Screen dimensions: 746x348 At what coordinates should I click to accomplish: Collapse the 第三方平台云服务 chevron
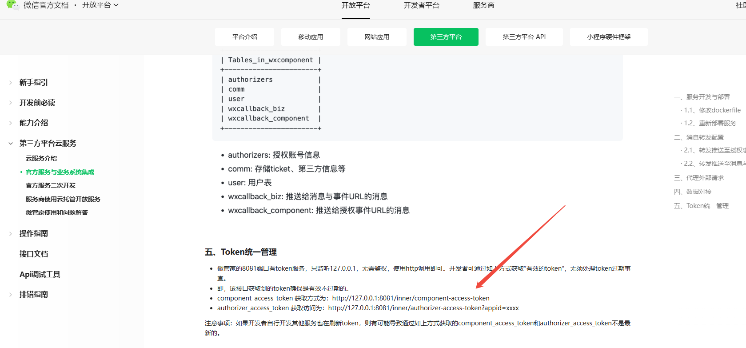coord(11,144)
